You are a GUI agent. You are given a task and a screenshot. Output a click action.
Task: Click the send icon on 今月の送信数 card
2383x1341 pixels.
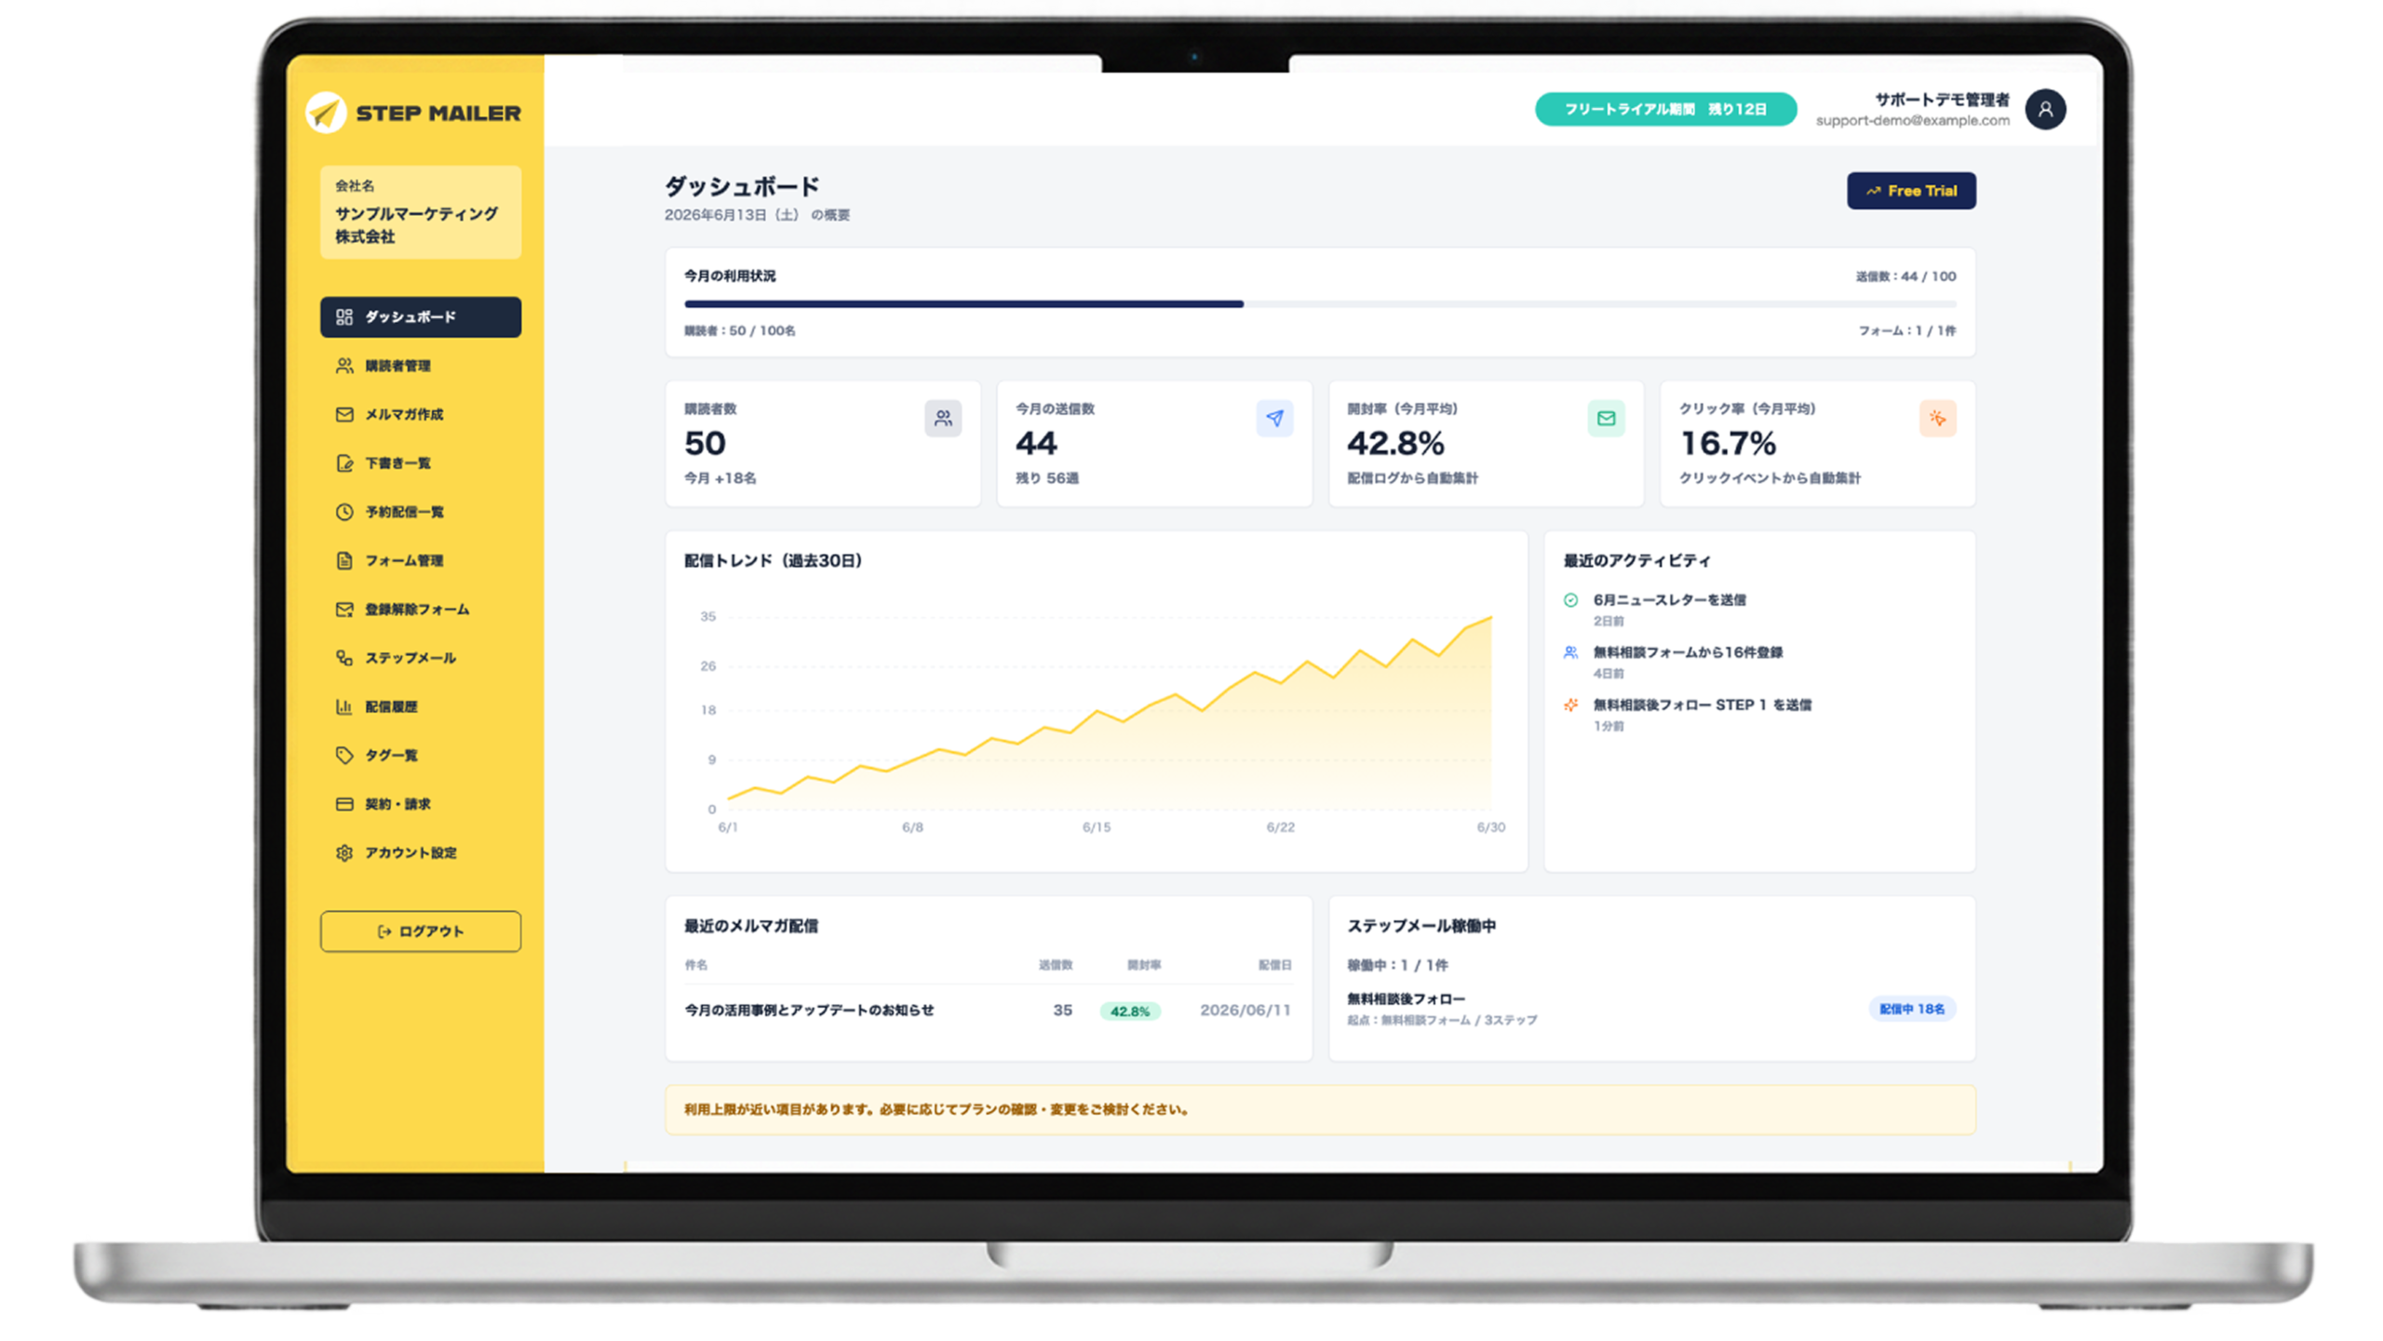(x=1274, y=419)
